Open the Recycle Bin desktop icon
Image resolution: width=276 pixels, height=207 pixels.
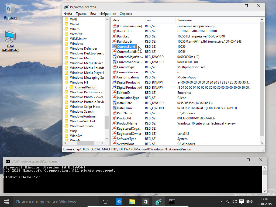pyautogui.click(x=10, y=11)
